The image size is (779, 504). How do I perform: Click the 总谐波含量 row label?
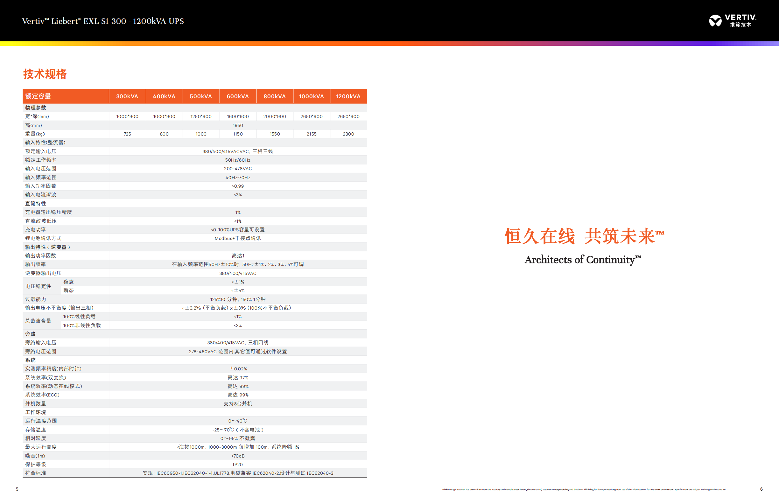[x=38, y=321]
